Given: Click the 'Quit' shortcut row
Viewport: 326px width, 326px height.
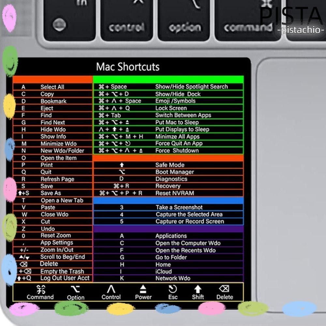Looking at the screenshot, I should 53,172.
